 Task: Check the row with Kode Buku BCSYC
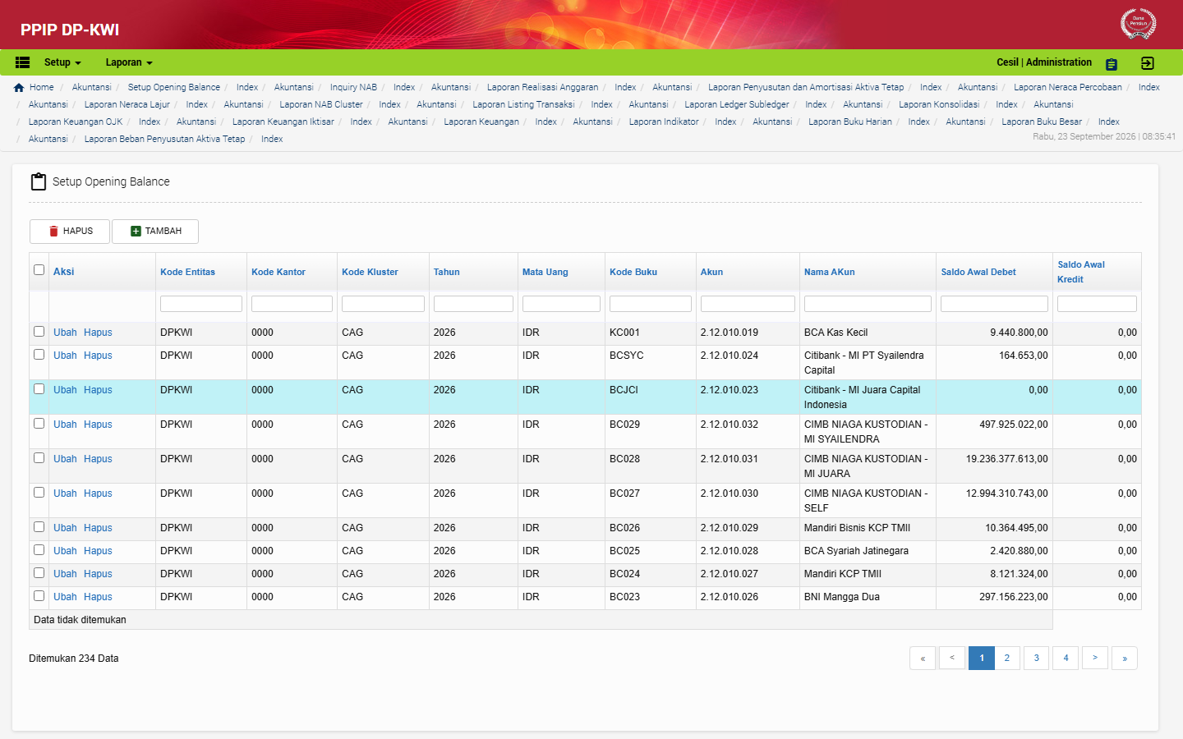(x=39, y=355)
